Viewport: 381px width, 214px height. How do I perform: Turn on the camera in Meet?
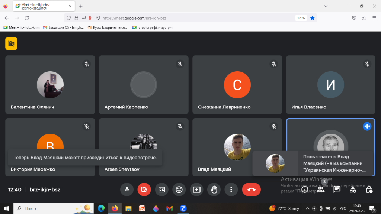click(x=144, y=189)
